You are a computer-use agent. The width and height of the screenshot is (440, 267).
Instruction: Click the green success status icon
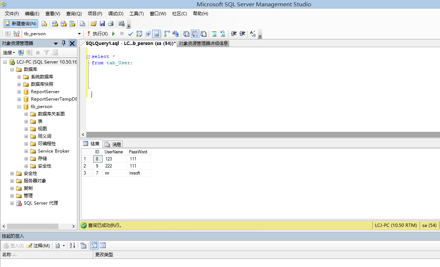84,225
